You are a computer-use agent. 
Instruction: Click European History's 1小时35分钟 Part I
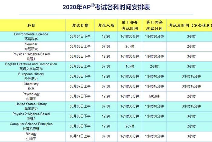click(130, 76)
